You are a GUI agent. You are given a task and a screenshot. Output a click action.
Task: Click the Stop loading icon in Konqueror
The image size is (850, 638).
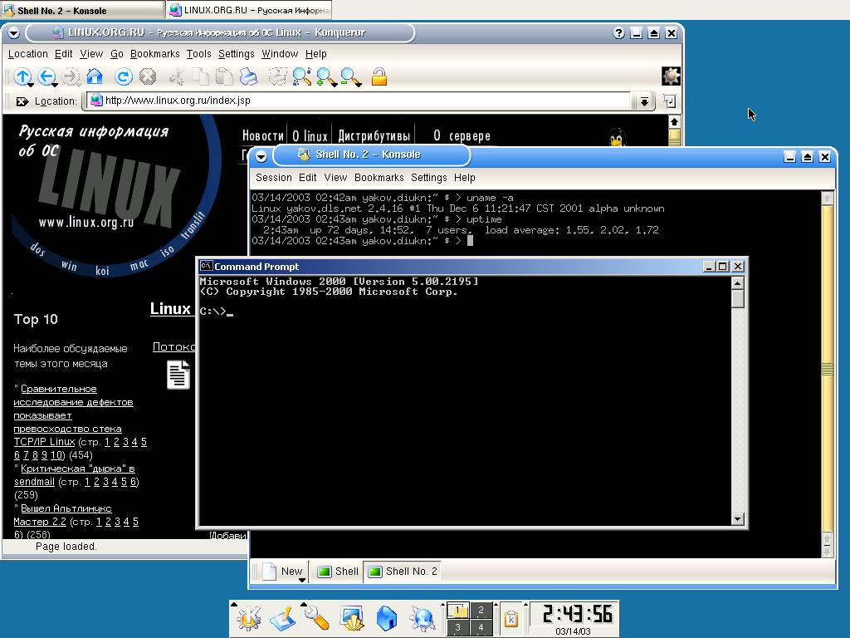(x=148, y=76)
